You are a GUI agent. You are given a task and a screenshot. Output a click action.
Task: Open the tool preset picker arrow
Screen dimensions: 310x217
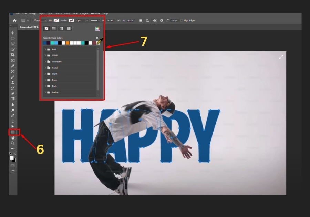point(28,20)
